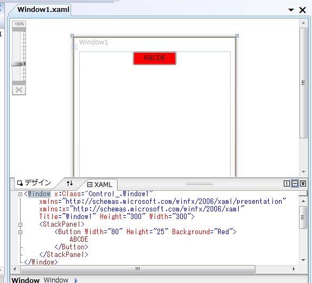
Task: Click XAML horizontal scrollbar left arrow
Action: (15, 269)
